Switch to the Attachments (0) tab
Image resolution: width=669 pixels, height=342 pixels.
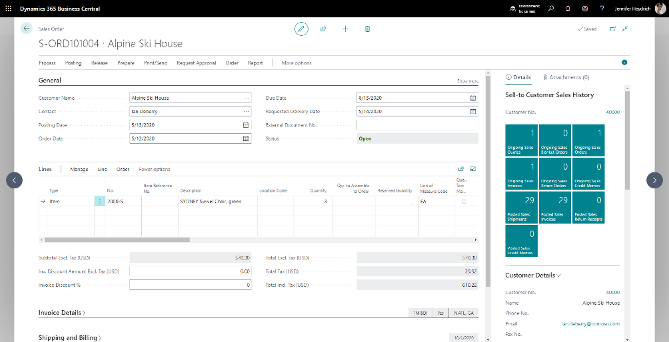click(x=566, y=77)
